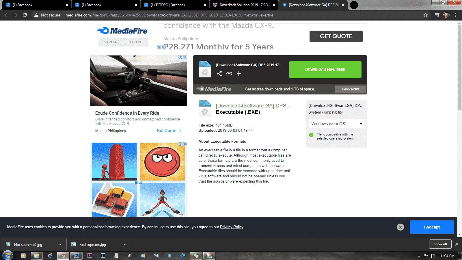Open the Chrome profile avatar
This screenshot has height=260, width=462.
(x=446, y=15)
